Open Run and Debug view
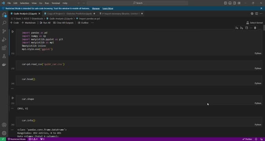Screen dimensions: 265x141 pyautogui.click(x=4, y=40)
